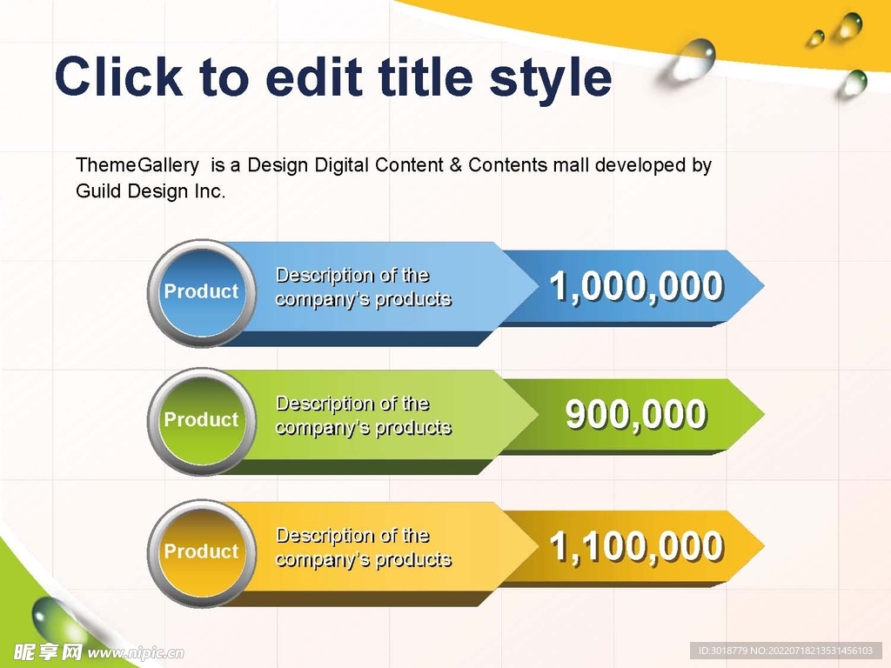Click the yellow Product circle button
This screenshot has height=668, width=891.
pos(201,551)
